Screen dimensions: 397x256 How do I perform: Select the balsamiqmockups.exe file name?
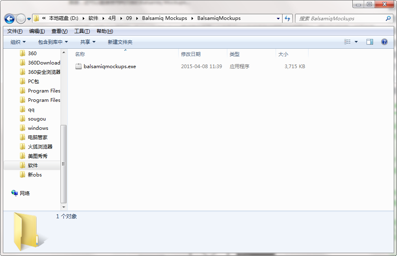click(110, 67)
